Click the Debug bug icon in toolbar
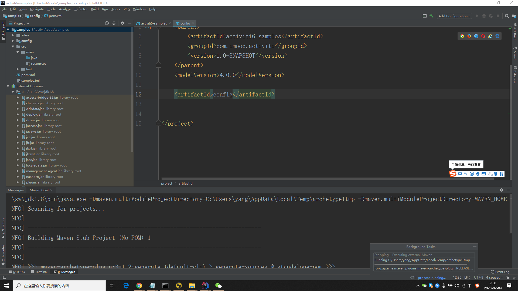Viewport: 518px width, 291px height. [x=484, y=16]
